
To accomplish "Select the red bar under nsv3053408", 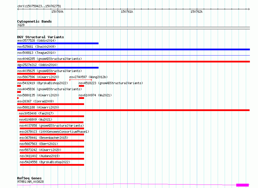I will (x=52, y=116).
